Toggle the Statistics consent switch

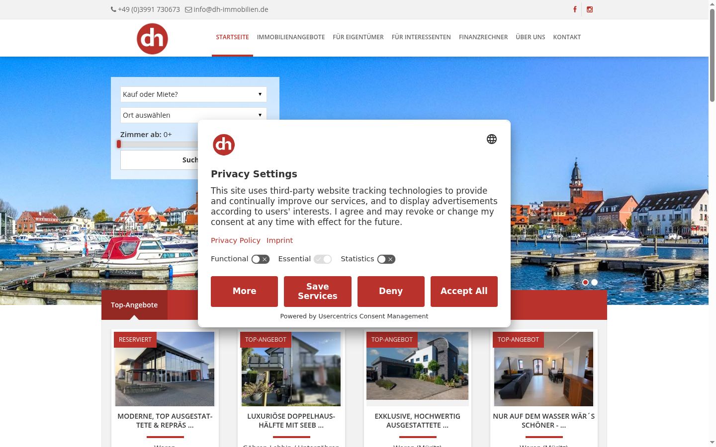(x=386, y=259)
